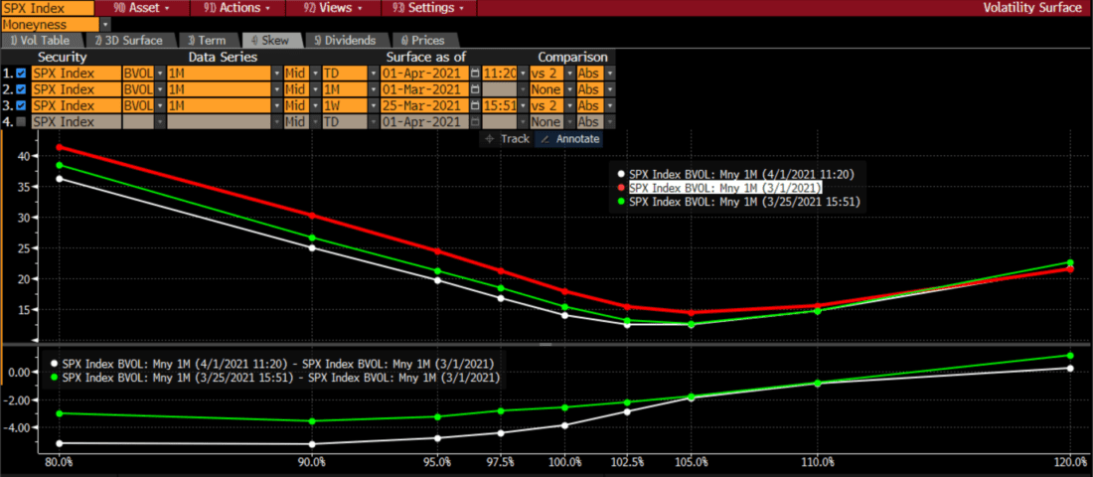Click white dot in lower difference legend
Screen dimensions: 1093x477
click(x=54, y=364)
